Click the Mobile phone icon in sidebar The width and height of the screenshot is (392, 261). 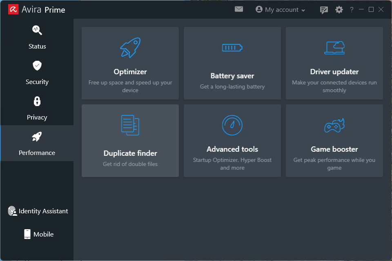[x=27, y=234]
